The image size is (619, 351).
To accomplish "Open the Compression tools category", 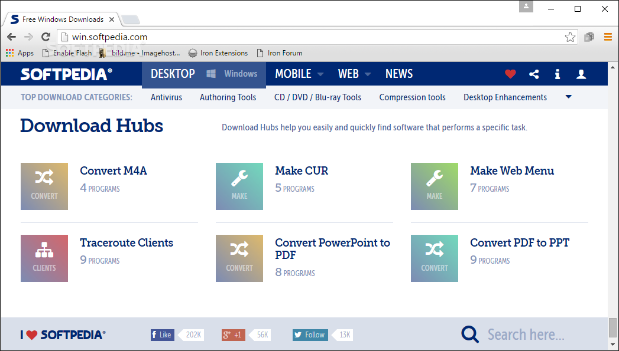I will click(x=413, y=97).
